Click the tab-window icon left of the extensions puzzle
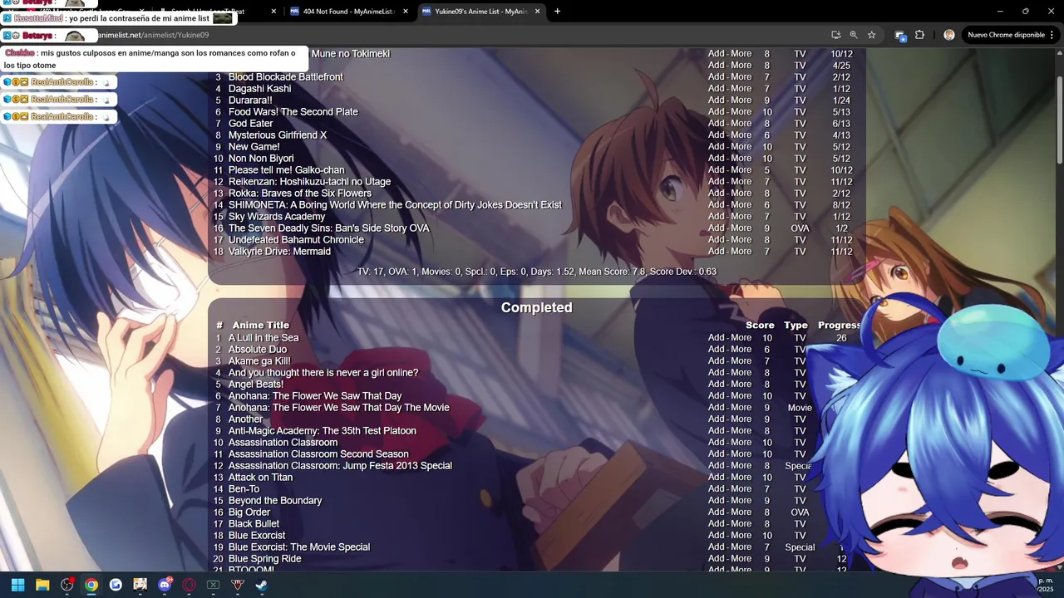This screenshot has height=598, width=1064. pyautogui.click(x=899, y=35)
